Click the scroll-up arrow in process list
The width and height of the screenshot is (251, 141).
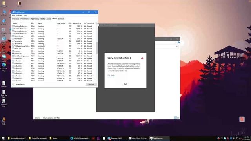coord(97,23)
